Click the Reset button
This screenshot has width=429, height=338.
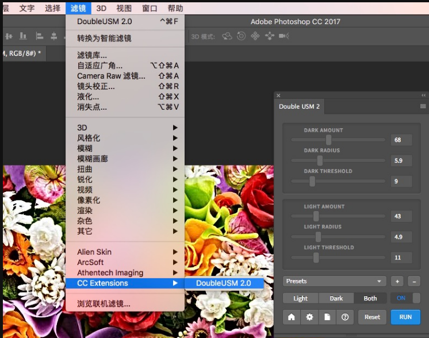click(x=372, y=317)
